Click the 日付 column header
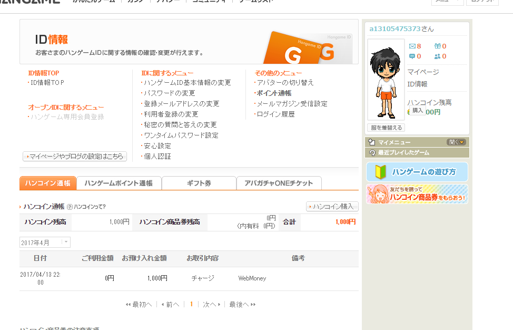Screen dimensions: 513x330 (x=40, y=258)
